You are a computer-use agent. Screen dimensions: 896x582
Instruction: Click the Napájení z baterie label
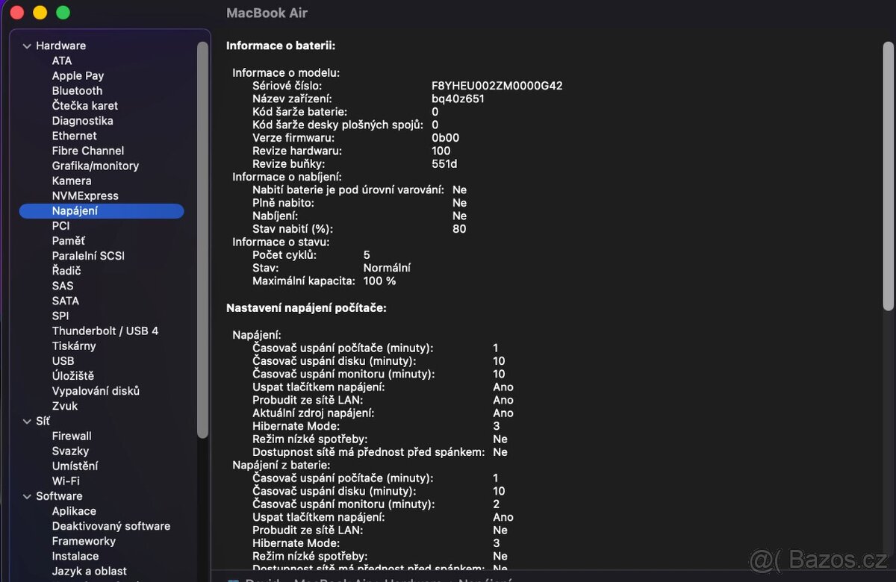[x=281, y=466]
